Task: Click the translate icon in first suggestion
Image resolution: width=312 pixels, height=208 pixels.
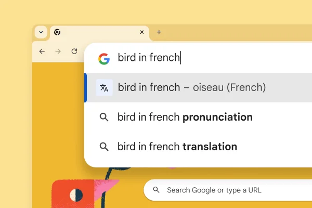Action: tap(104, 88)
